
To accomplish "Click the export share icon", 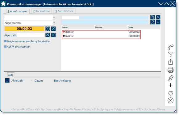I will point(171,62).
